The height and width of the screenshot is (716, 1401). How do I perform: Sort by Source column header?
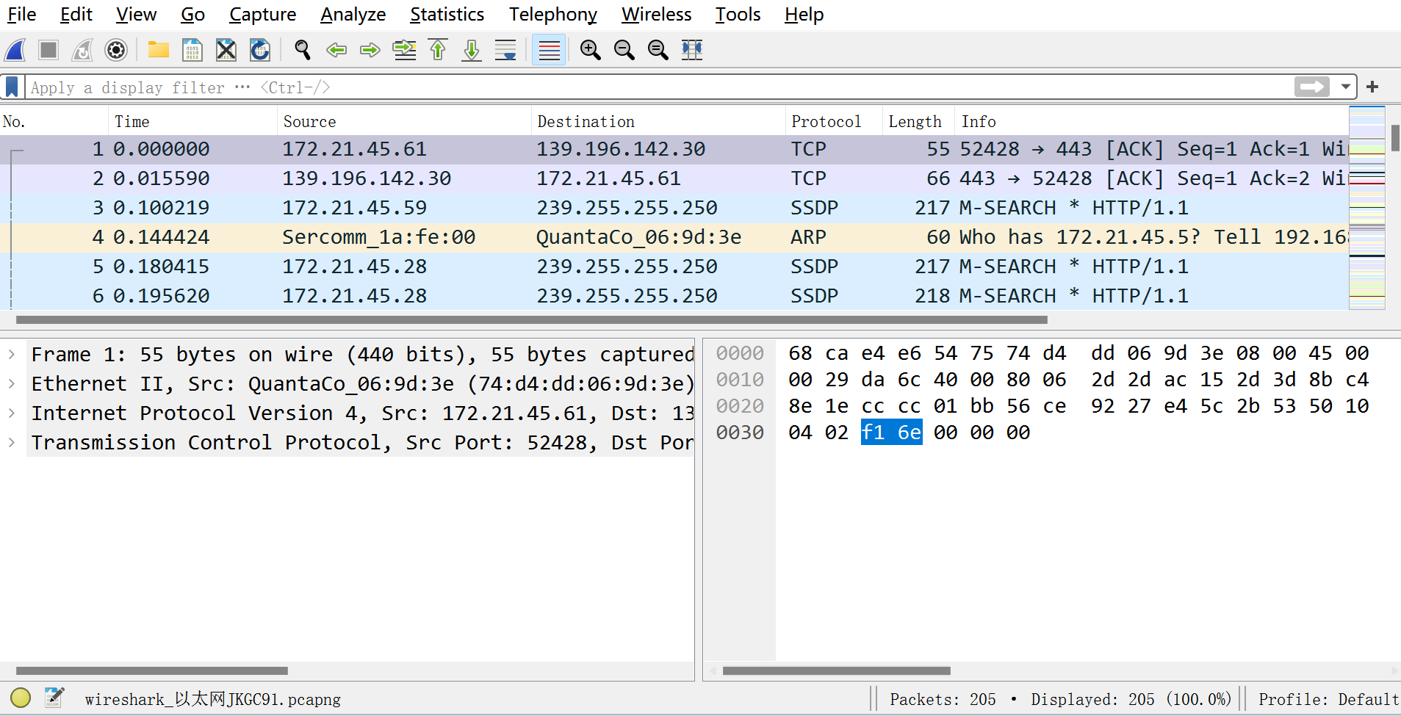point(404,121)
